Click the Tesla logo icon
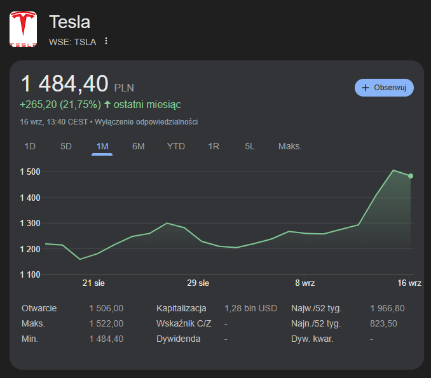The image size is (431, 378). click(24, 29)
